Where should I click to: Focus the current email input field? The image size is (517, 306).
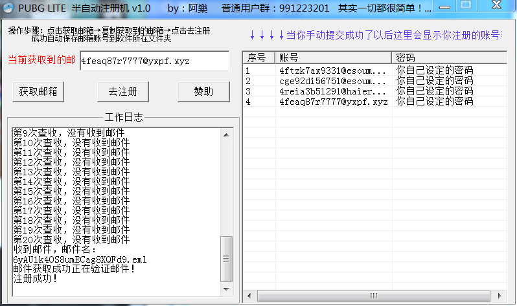tap(154, 61)
